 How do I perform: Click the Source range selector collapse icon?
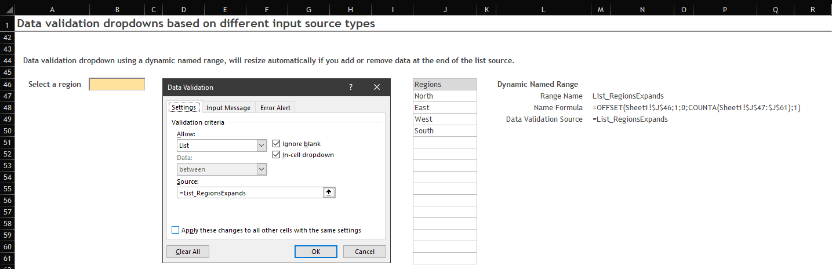point(329,193)
